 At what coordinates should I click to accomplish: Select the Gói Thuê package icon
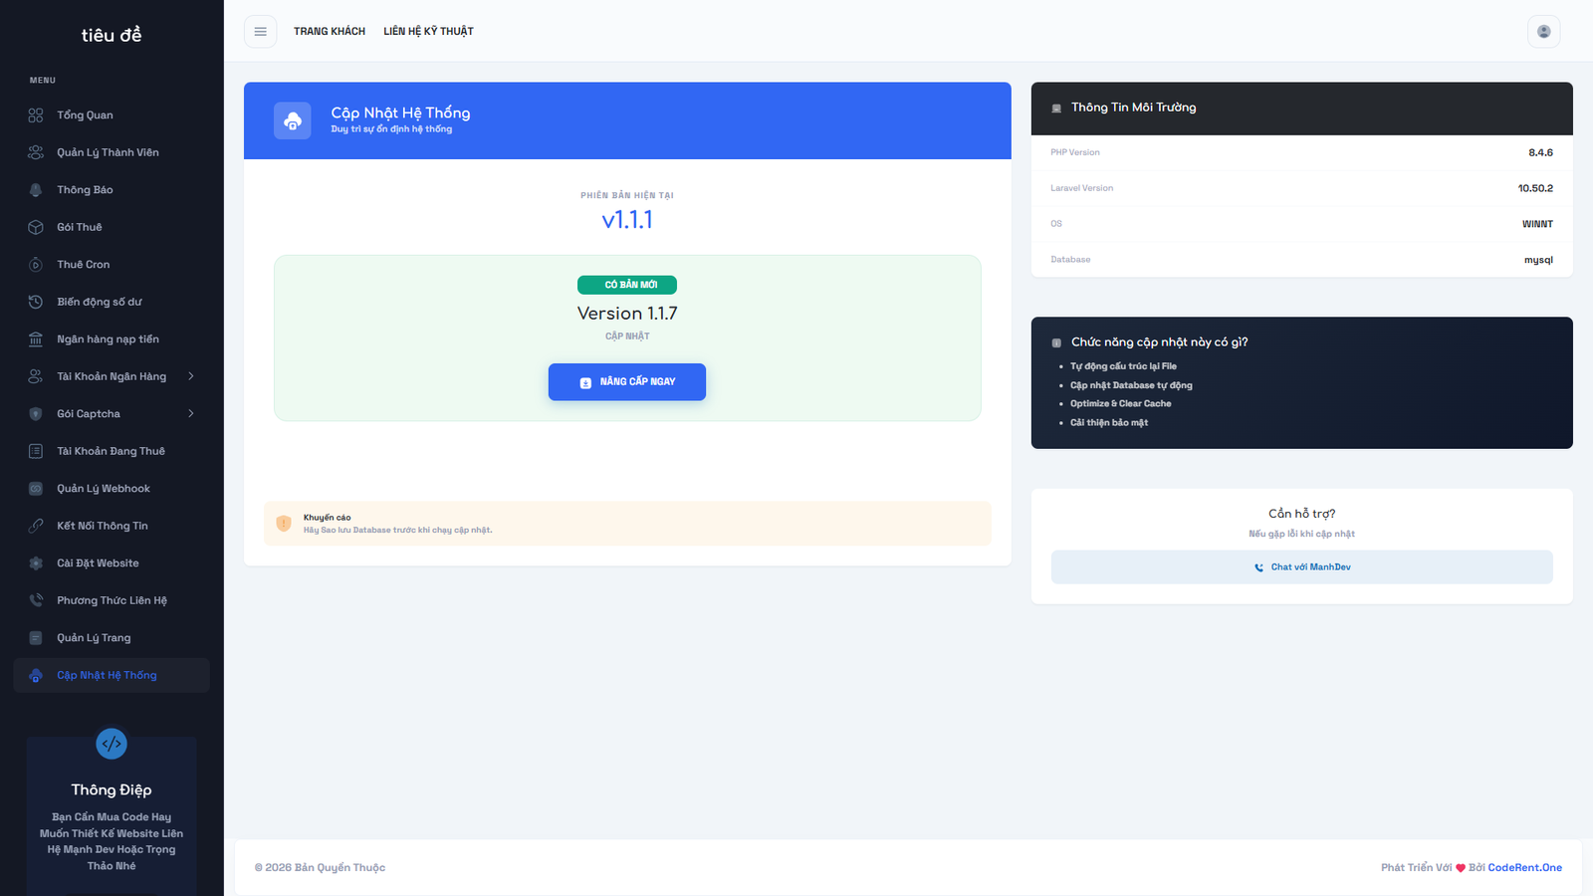(x=35, y=226)
